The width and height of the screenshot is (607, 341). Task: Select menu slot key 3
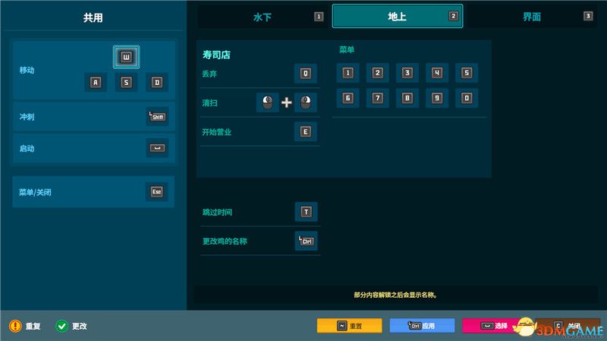(x=407, y=73)
